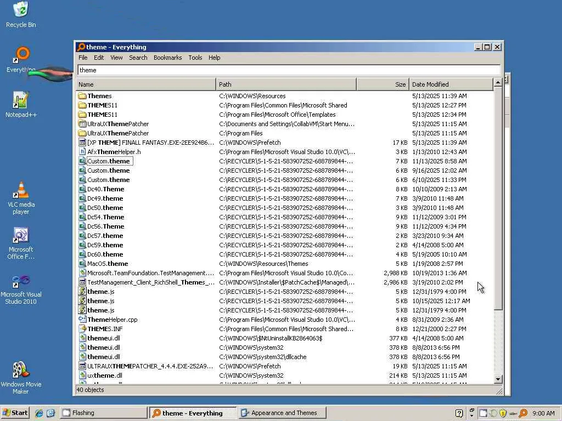Image resolution: width=562 pixels, height=421 pixels.
Task: Sort results by Date Modified column header
Action: (451, 84)
